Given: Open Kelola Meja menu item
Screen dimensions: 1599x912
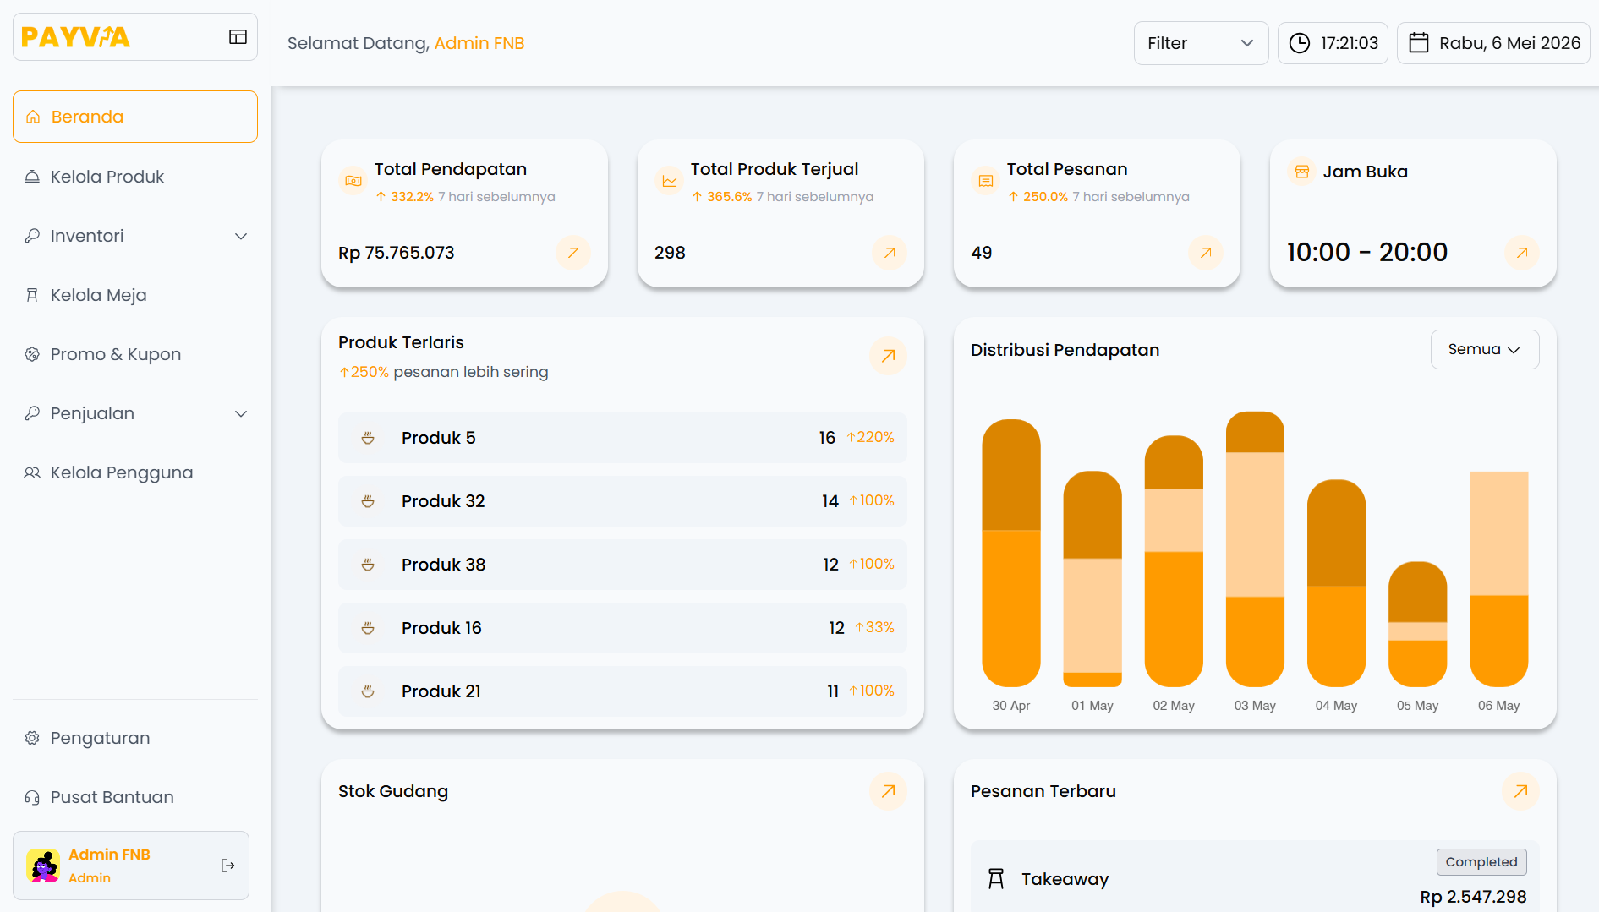Looking at the screenshot, I should click(135, 295).
